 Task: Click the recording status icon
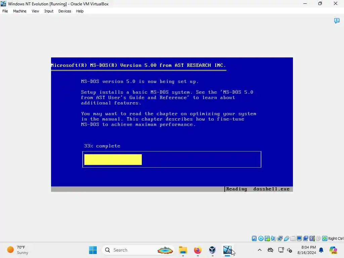pyautogui.click(x=305, y=239)
